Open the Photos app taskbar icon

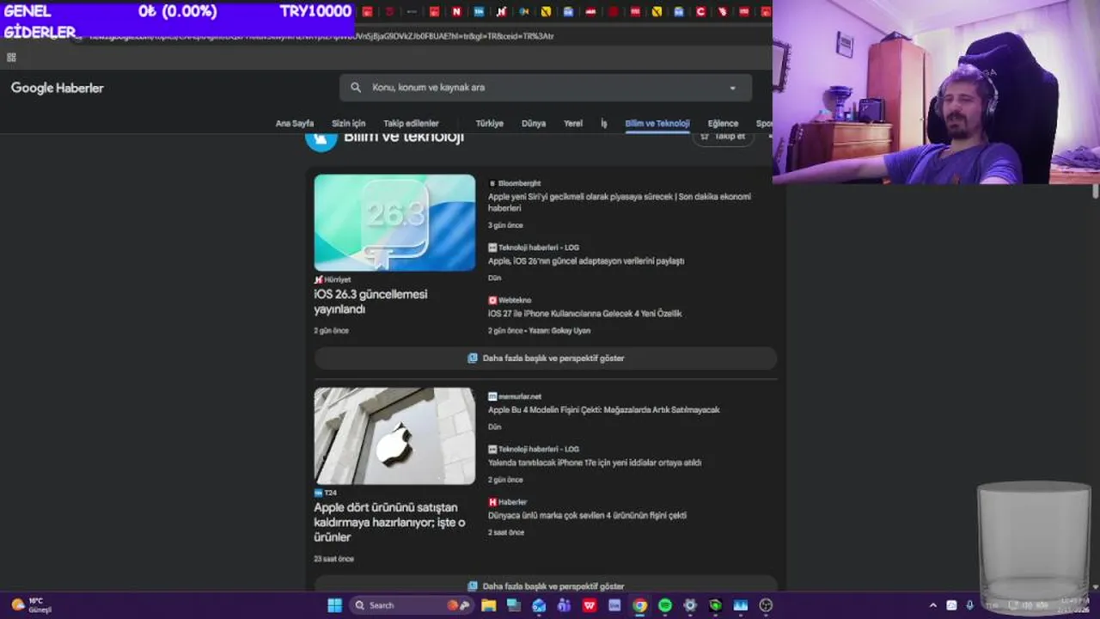click(741, 605)
